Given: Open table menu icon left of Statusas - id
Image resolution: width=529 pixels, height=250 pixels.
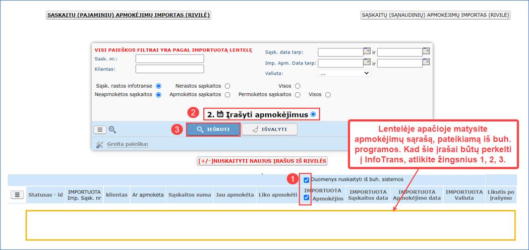Looking at the screenshot, I should [17, 195].
